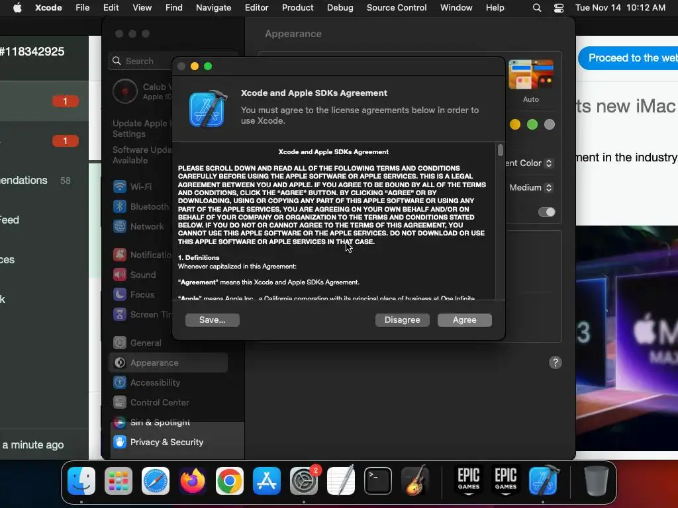This screenshot has height=508, width=678.
Task: Open Terminal from the Dock
Action: 378,481
